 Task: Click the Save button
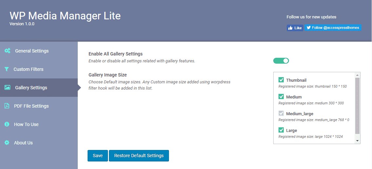coord(98,156)
